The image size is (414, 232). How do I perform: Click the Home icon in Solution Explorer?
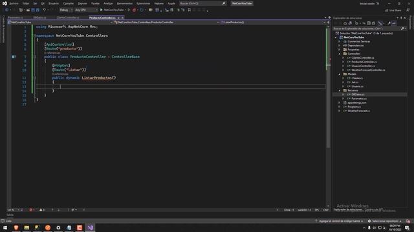(x=345, y=23)
